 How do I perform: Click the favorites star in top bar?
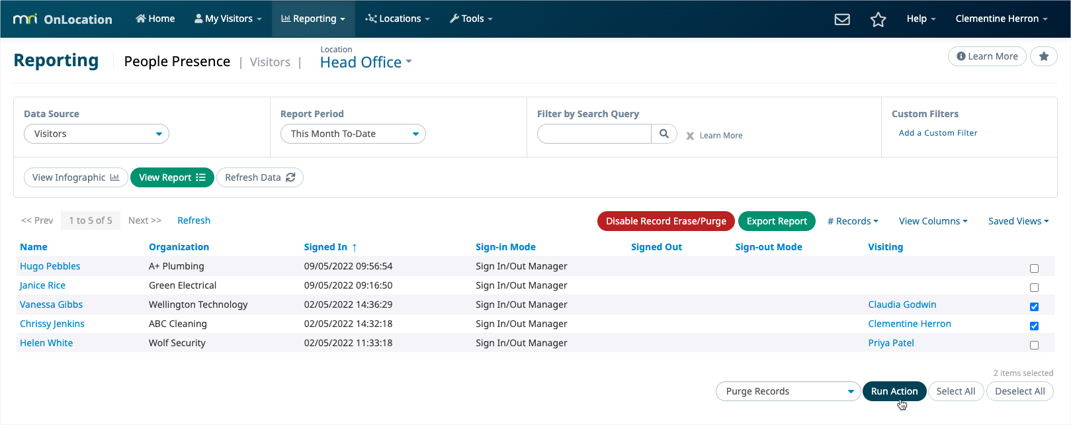coord(878,19)
